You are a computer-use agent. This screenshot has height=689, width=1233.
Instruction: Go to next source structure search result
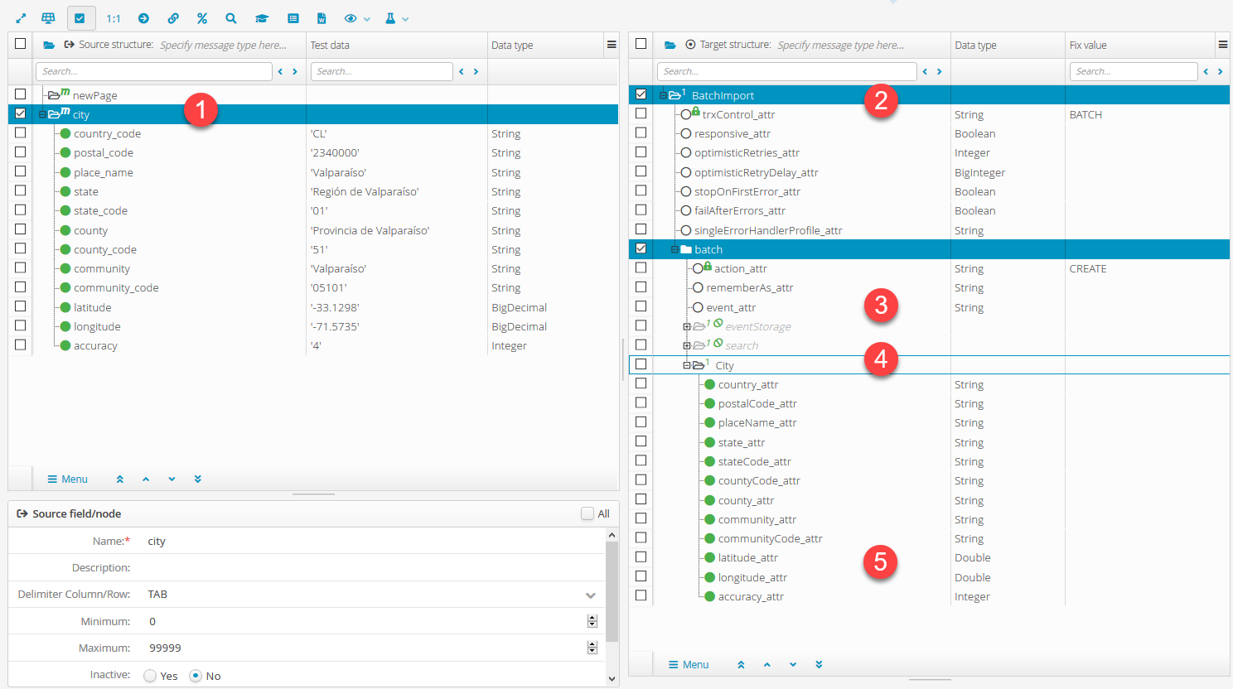click(295, 71)
